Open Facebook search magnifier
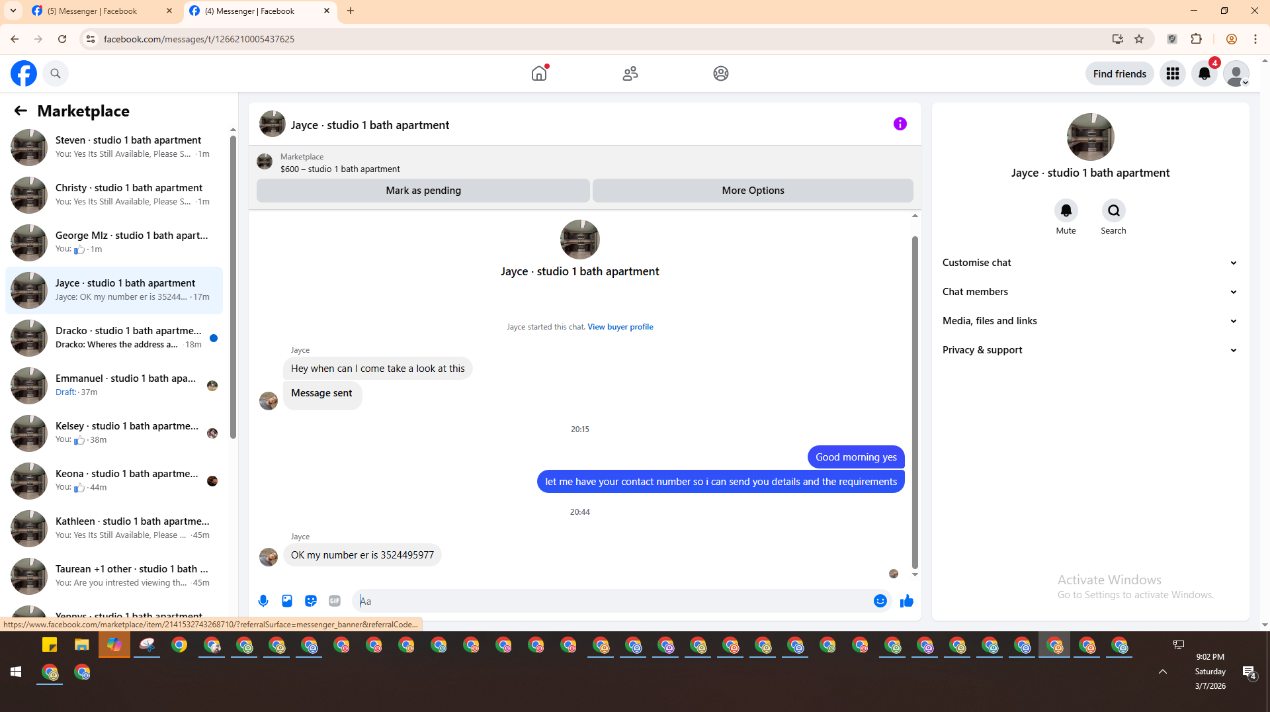The height and width of the screenshot is (712, 1270). (56, 73)
